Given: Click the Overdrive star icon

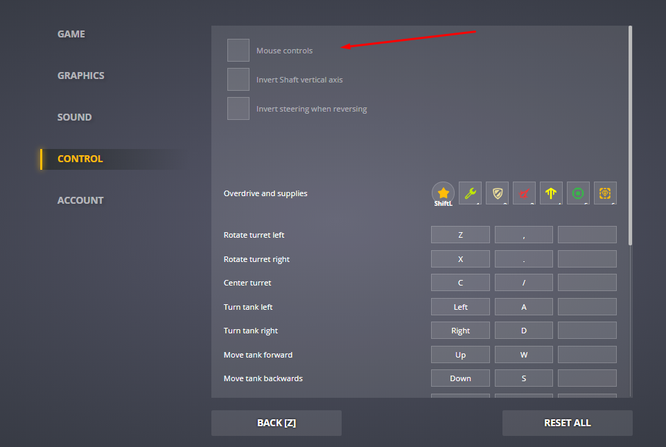Looking at the screenshot, I should click(444, 193).
